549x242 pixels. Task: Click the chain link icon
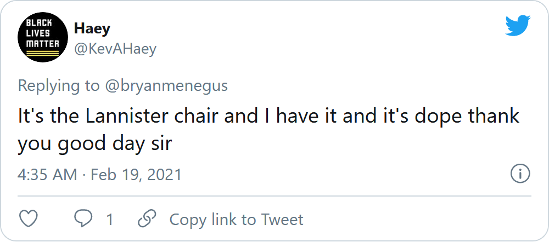(x=147, y=220)
